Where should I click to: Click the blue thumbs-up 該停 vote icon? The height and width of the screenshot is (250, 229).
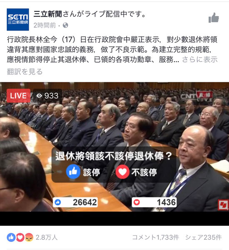(x=73, y=172)
